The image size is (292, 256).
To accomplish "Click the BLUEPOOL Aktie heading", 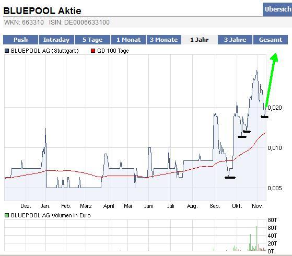I will 42,11.
